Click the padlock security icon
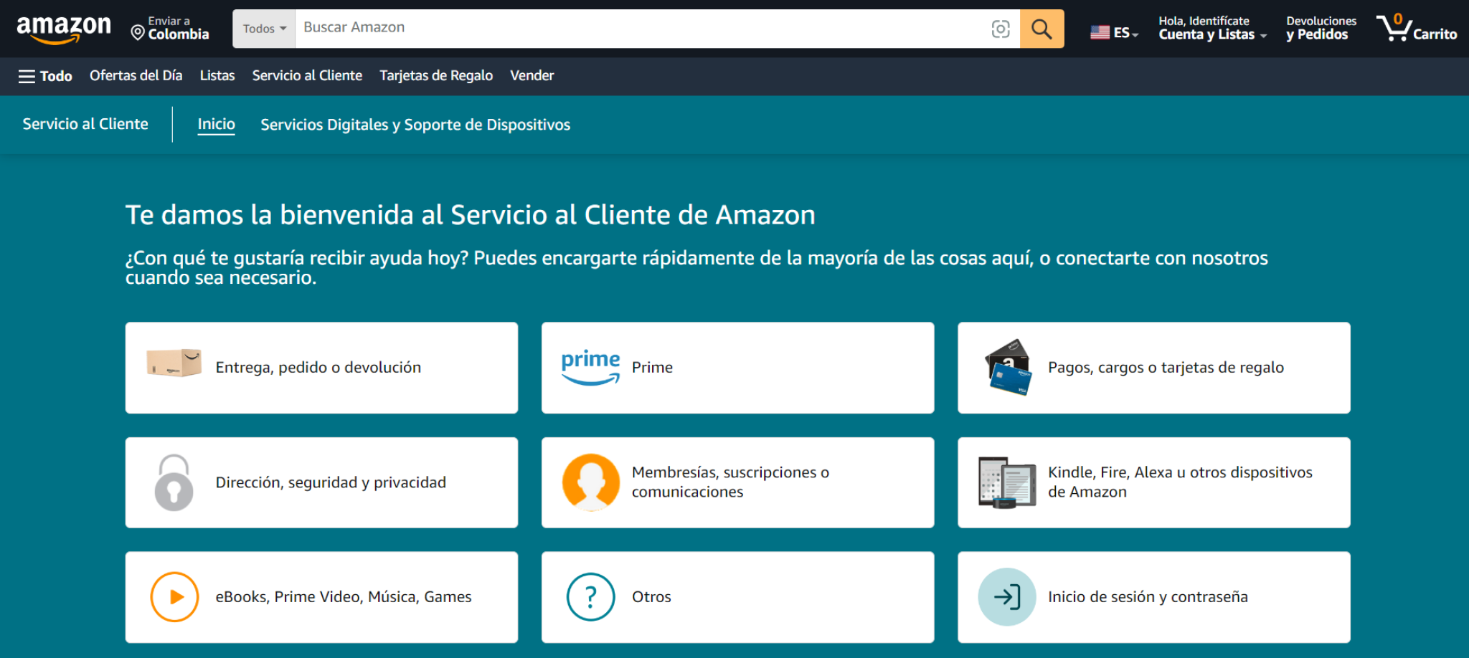 (x=174, y=482)
